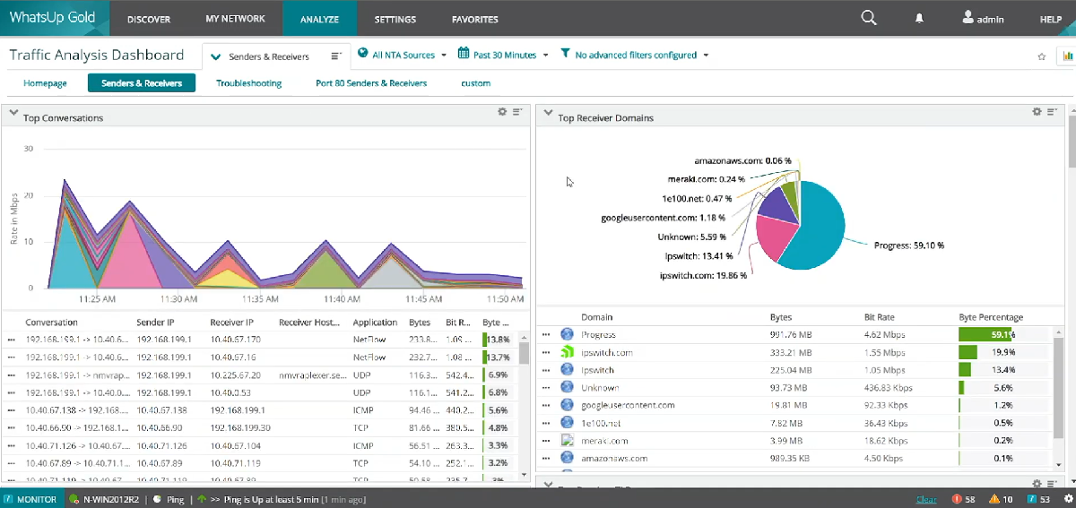
Task: Switch to the Troubleshooting tab
Action: [x=249, y=83]
